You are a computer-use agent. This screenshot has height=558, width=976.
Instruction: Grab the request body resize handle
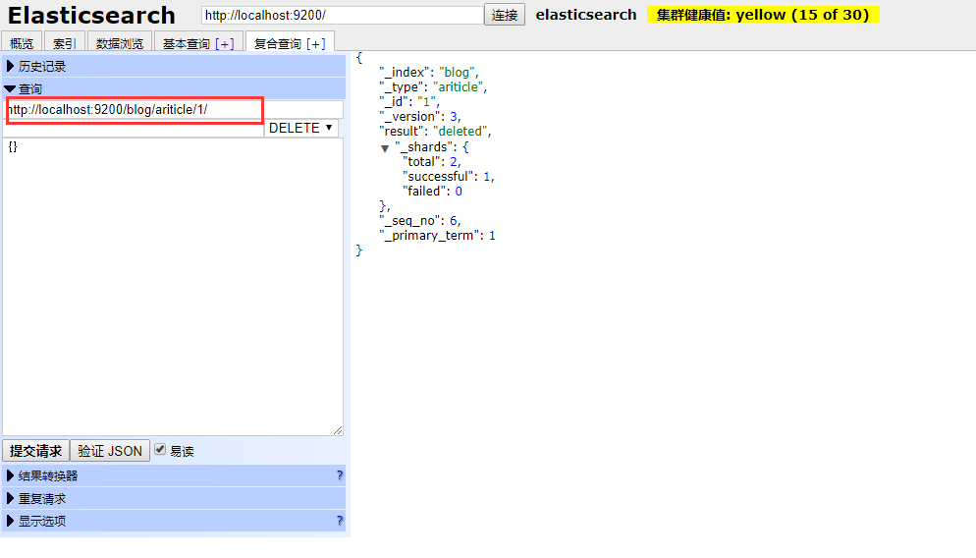[338, 429]
